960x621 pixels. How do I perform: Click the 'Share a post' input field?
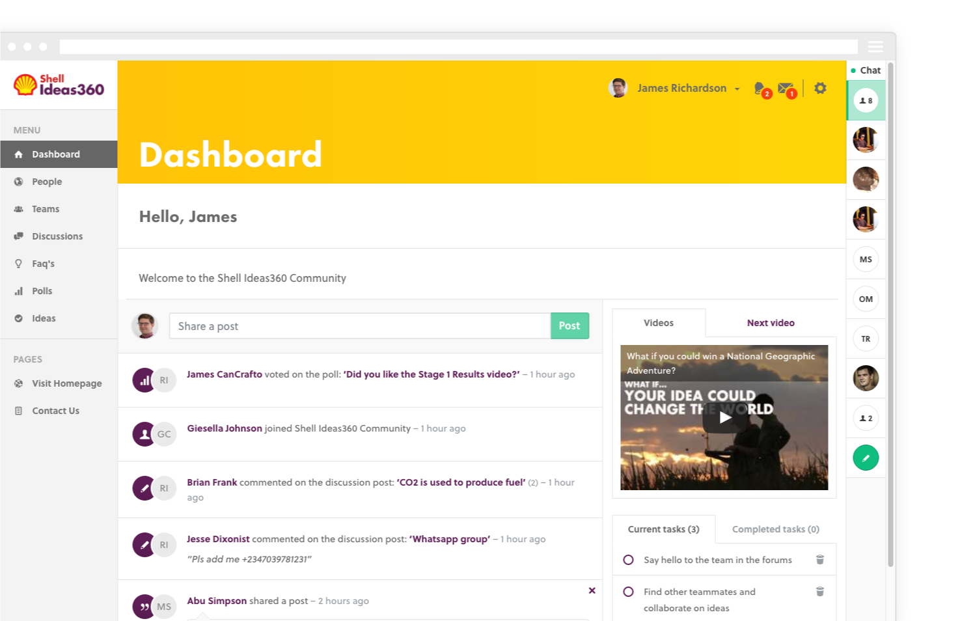point(359,326)
